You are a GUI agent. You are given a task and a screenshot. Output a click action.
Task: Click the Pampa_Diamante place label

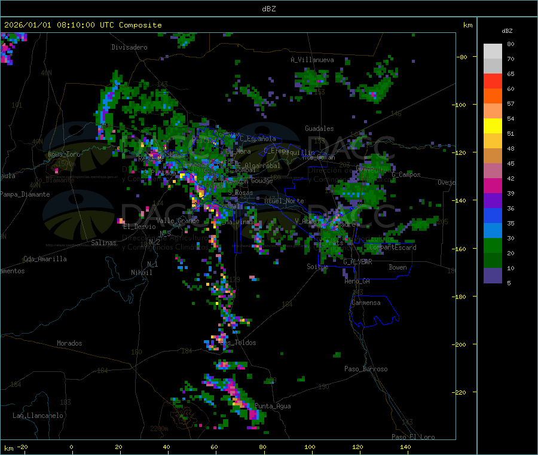25,194
